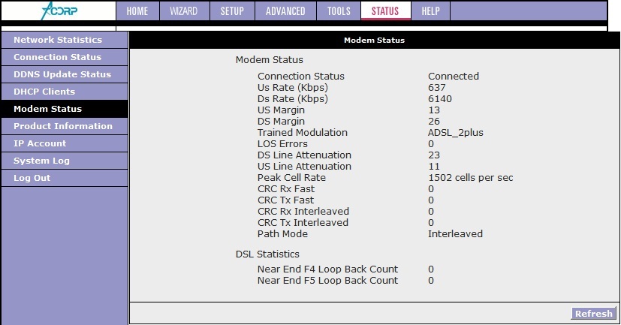Click the DS Margin value 26
This screenshot has width=621, height=325.
tap(434, 121)
